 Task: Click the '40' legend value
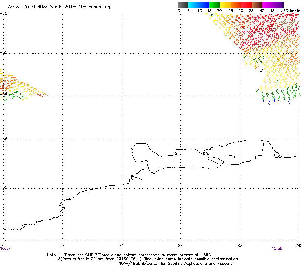click(x=262, y=11)
